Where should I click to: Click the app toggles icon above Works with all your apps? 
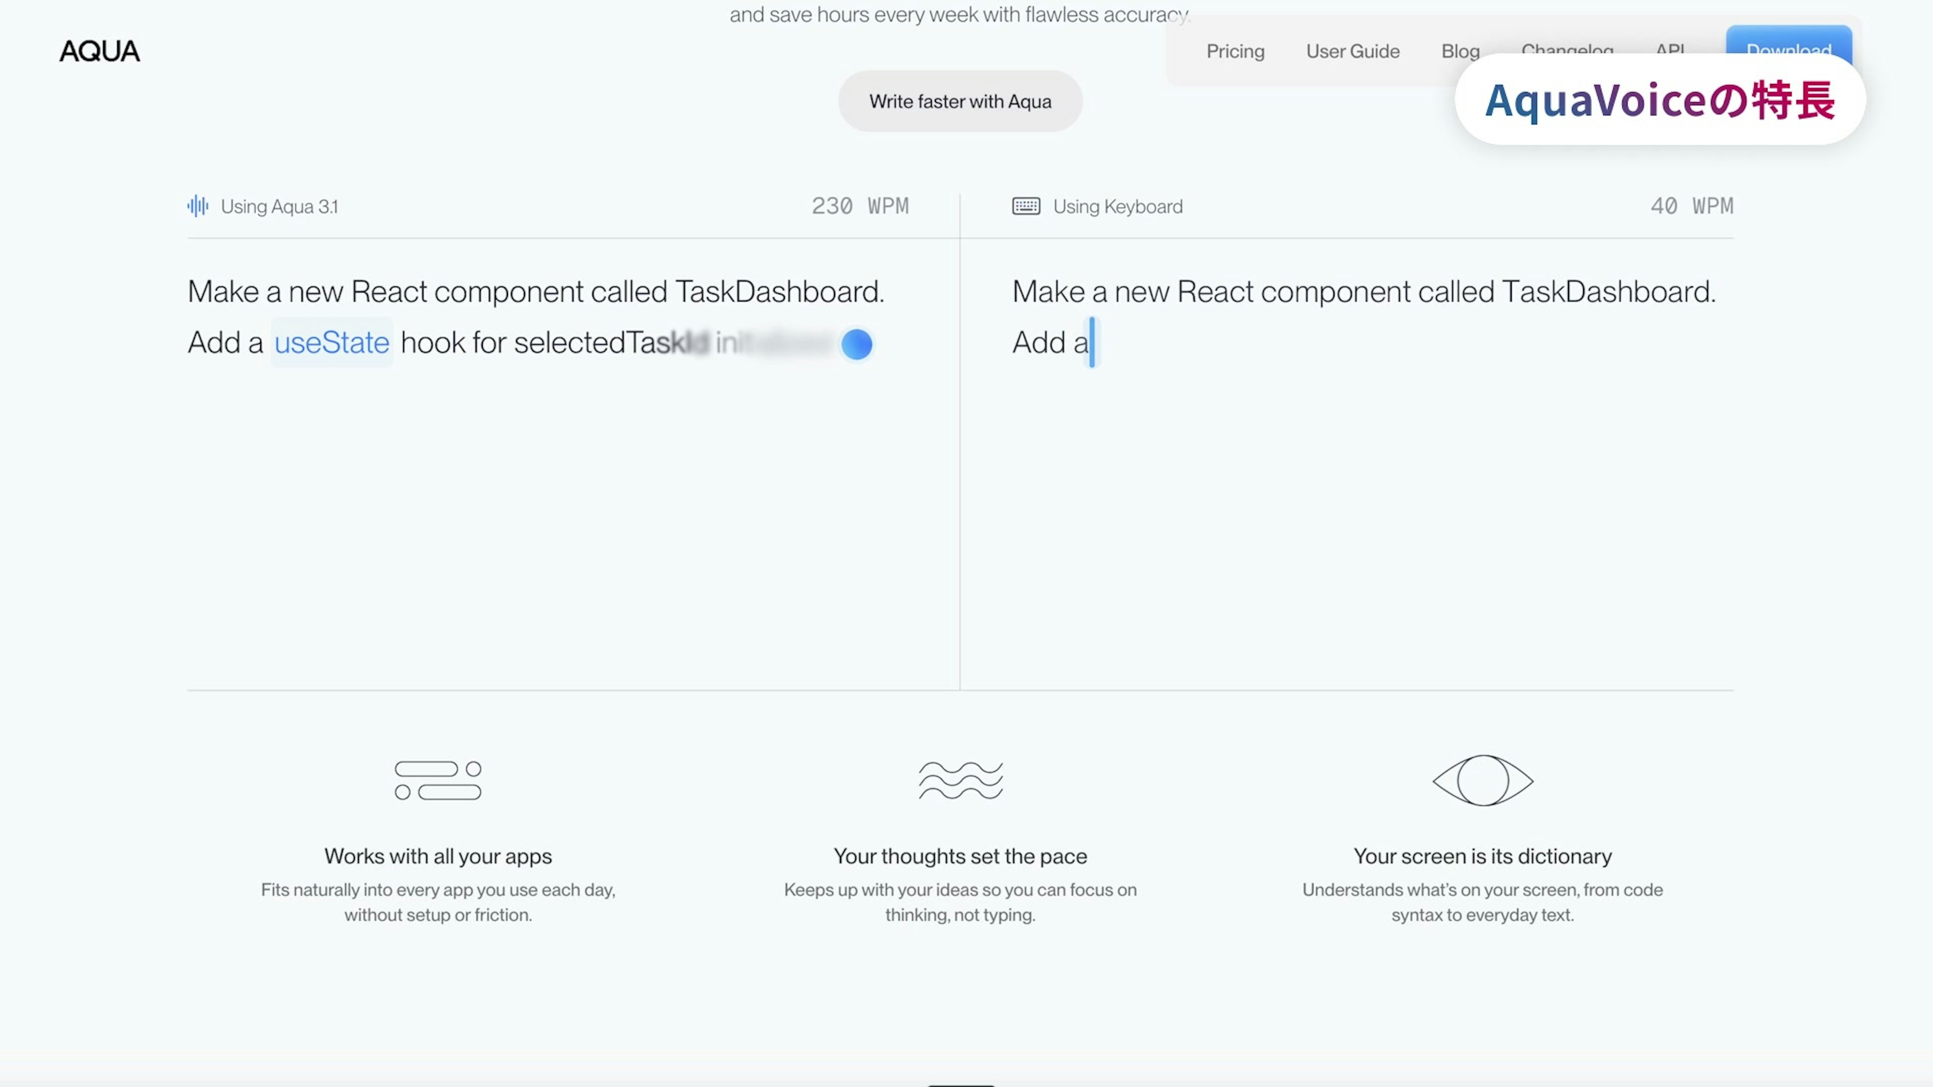tap(438, 780)
